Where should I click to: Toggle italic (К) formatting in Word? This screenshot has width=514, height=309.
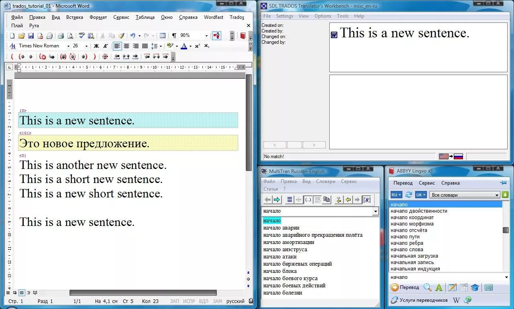pyautogui.click(x=106, y=46)
